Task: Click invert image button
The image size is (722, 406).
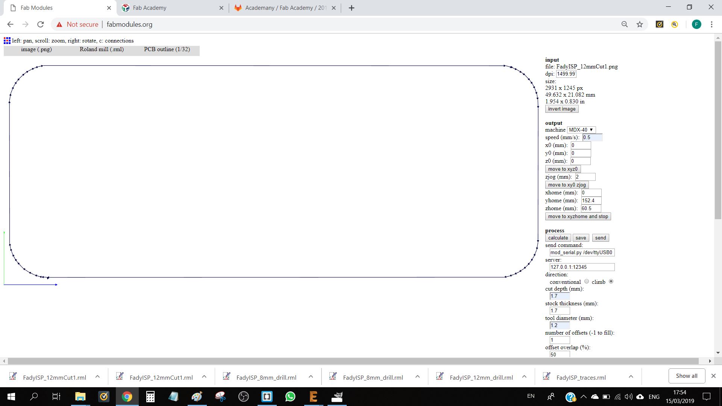Action: (561, 109)
